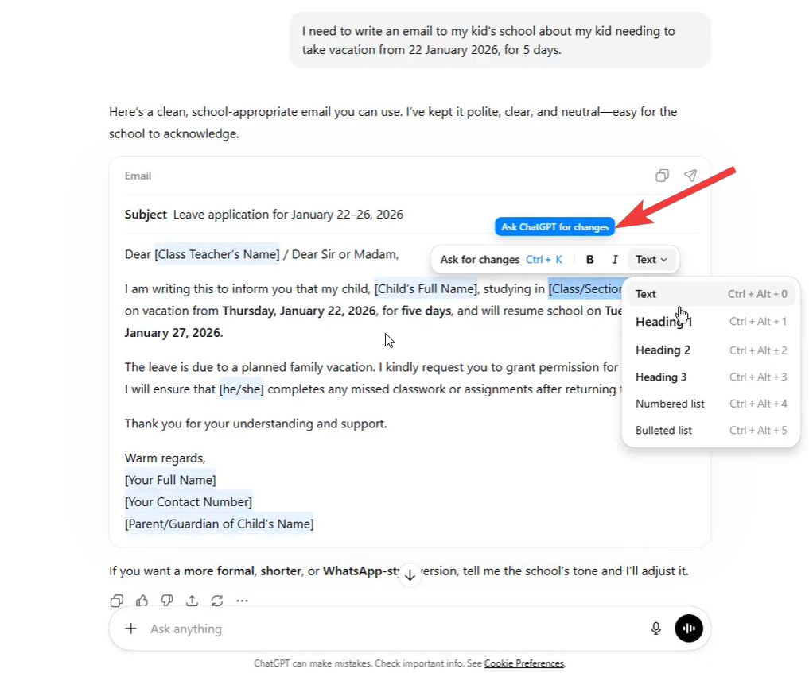Image resolution: width=809 pixels, height=673 pixels.
Task: Select Text style from the dropdown menu
Action: coord(711,294)
